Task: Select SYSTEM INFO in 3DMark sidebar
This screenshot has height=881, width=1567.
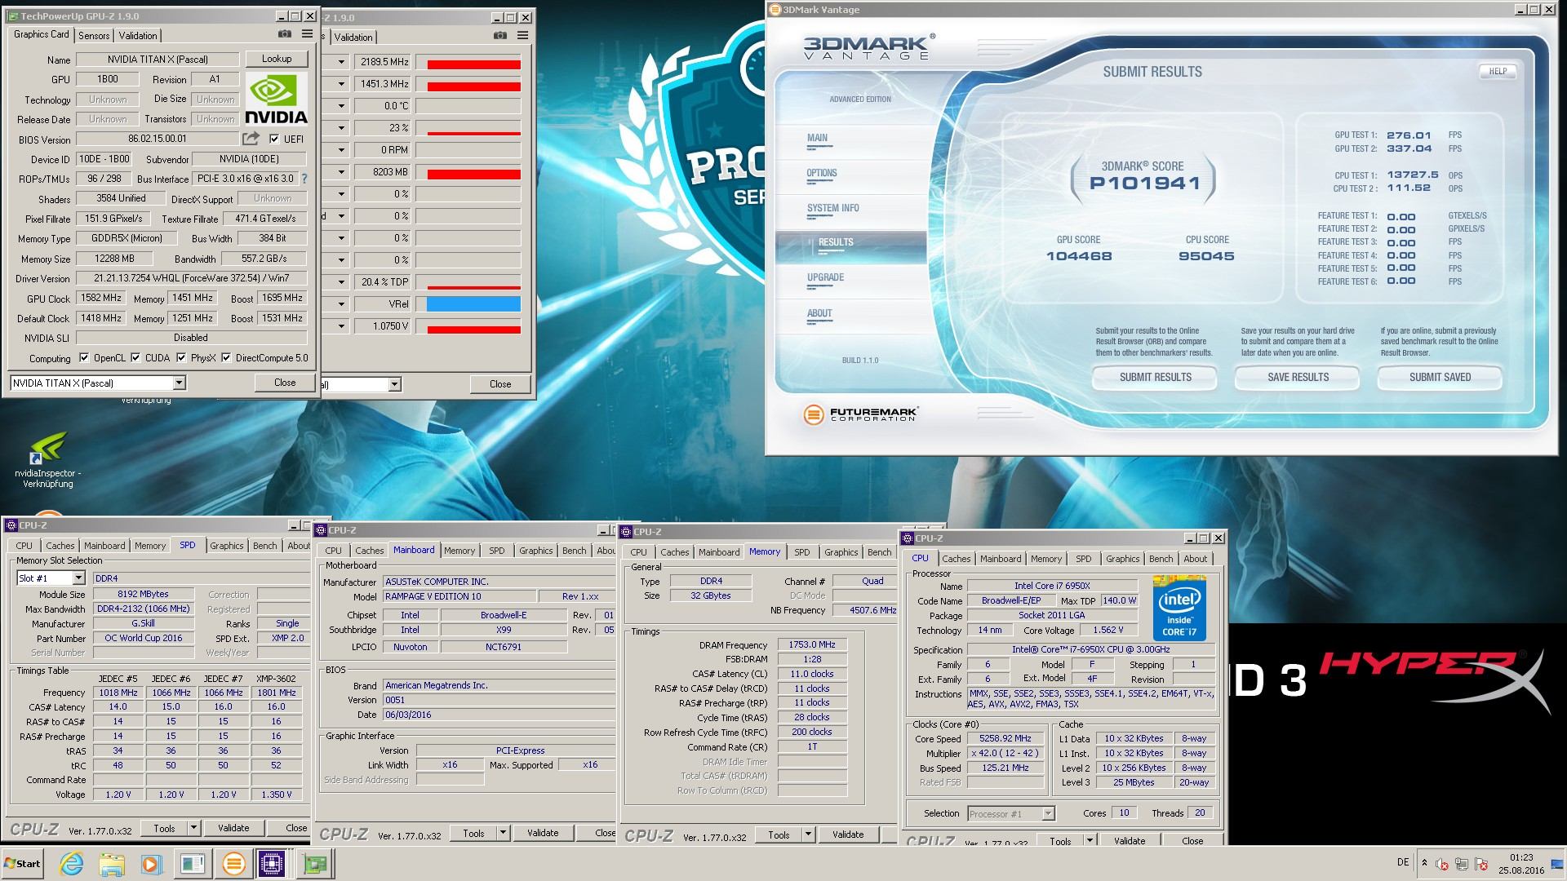Action: (833, 208)
